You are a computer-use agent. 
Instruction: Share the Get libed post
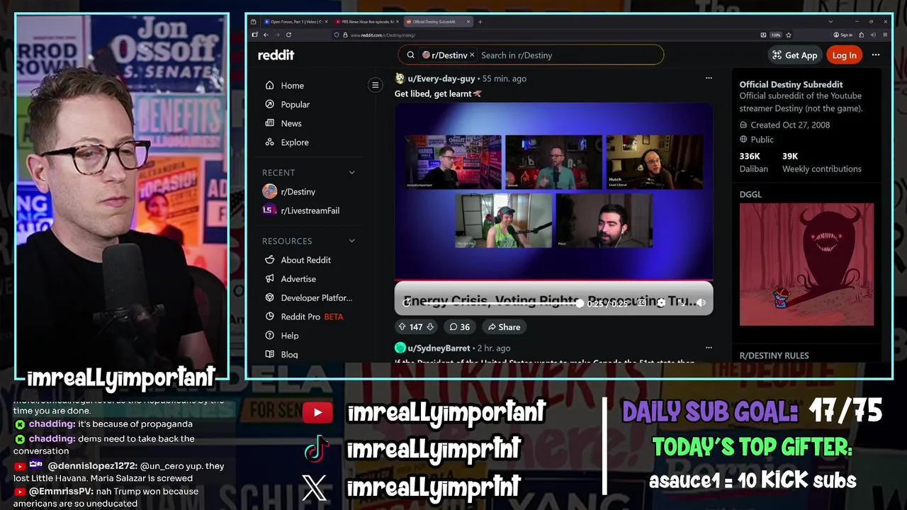pos(504,327)
